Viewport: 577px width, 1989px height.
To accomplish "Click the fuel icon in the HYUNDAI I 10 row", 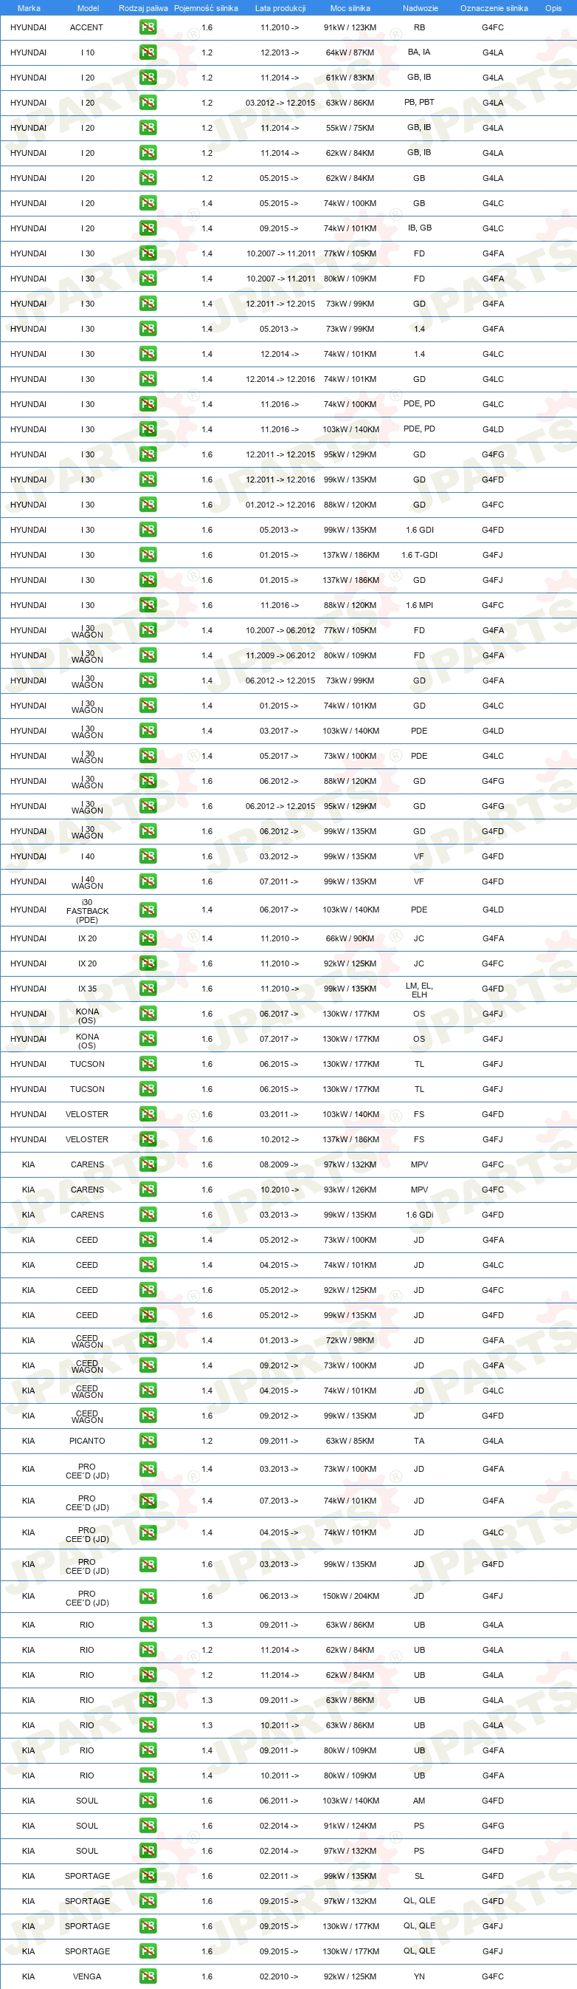I will click(x=148, y=52).
